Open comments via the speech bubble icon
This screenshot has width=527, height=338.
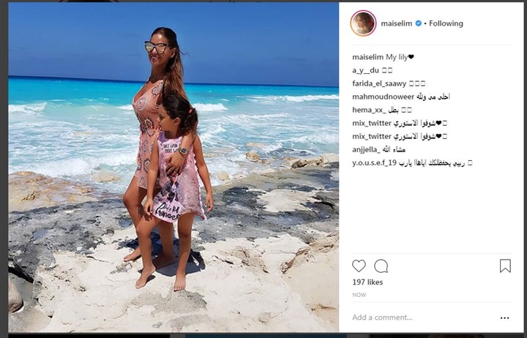(381, 266)
